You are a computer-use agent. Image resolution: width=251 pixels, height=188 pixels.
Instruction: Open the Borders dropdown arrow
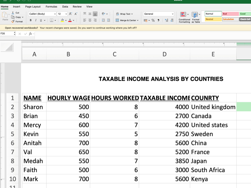pyautogui.click(x=55, y=20)
